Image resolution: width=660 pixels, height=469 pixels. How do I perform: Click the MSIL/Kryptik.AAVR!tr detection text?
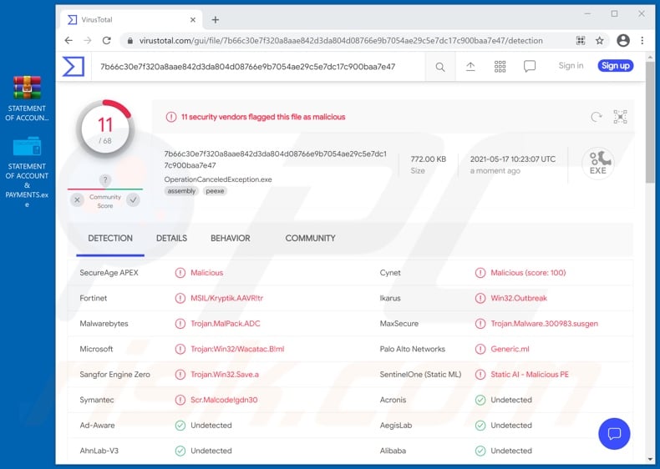227,298
